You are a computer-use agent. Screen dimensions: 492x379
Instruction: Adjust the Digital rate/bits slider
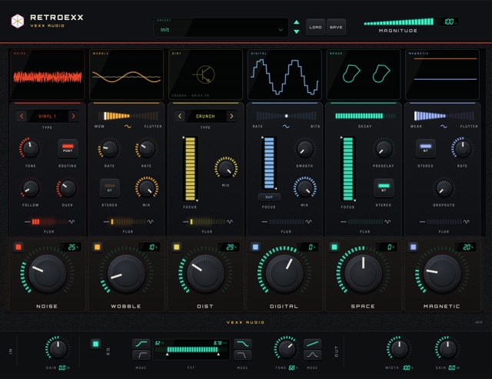click(x=286, y=116)
